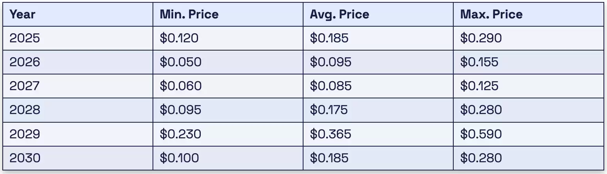Select the 2025 year cell

[x=25, y=38]
